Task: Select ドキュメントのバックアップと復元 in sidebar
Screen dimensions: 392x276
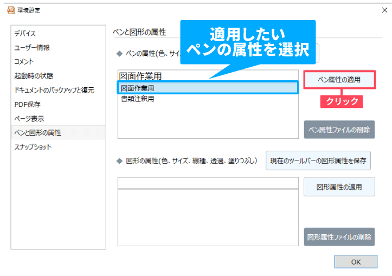Action: [x=54, y=90]
